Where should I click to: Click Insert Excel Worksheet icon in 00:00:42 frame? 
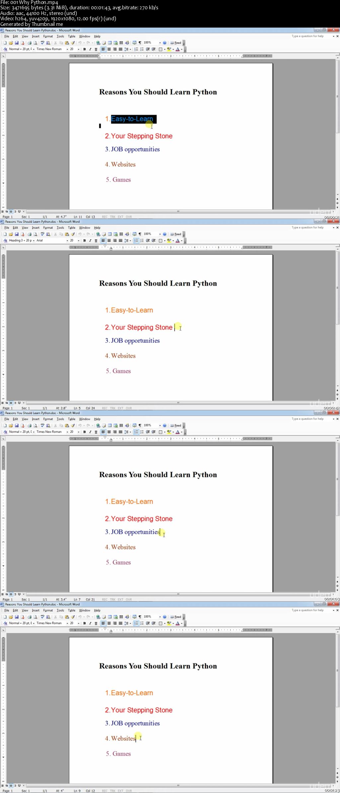(x=116, y=234)
